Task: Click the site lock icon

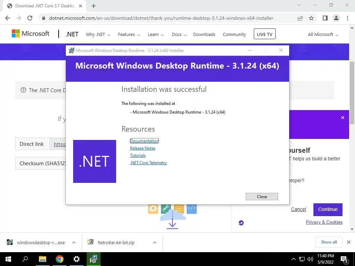Action: [44, 18]
